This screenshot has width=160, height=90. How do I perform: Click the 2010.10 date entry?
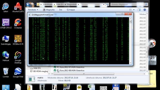pyautogui.click(x=142, y=41)
